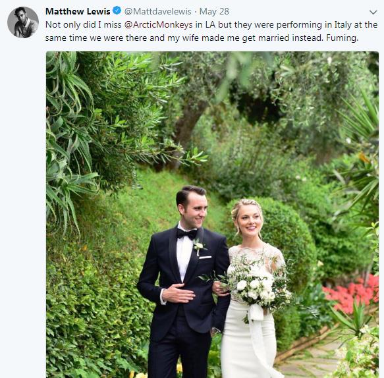The width and height of the screenshot is (384, 378).
Task: Open the attached wedding photo
Action: pyautogui.click(x=212, y=215)
